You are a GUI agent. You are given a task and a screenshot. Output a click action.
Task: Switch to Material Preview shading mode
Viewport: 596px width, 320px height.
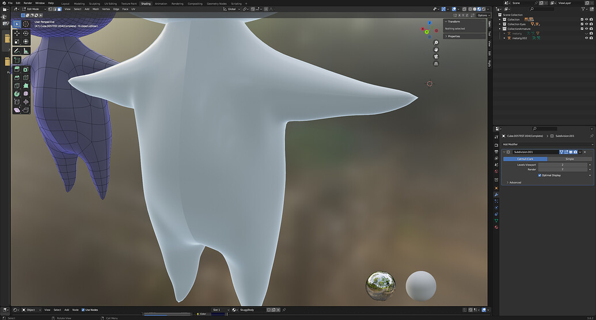(x=479, y=9)
